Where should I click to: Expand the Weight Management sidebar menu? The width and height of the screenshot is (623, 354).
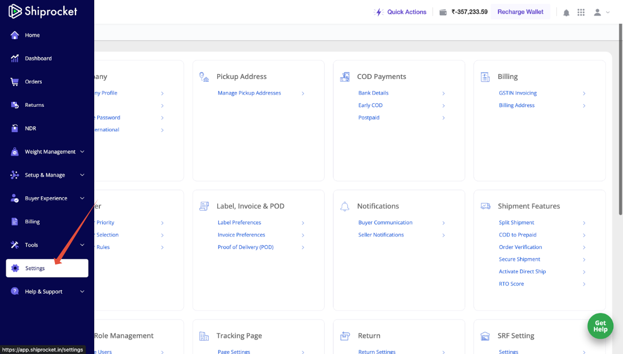click(50, 152)
